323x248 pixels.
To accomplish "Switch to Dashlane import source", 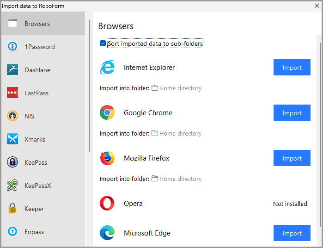I will click(x=43, y=69).
